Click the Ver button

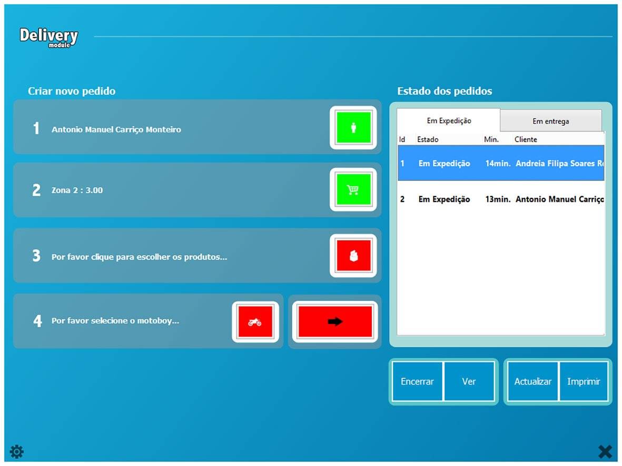(469, 382)
